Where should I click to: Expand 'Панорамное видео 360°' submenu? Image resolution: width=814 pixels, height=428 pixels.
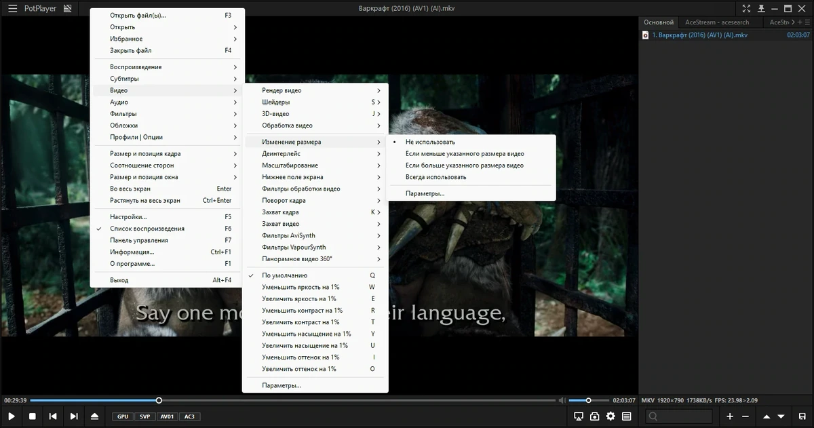point(315,258)
